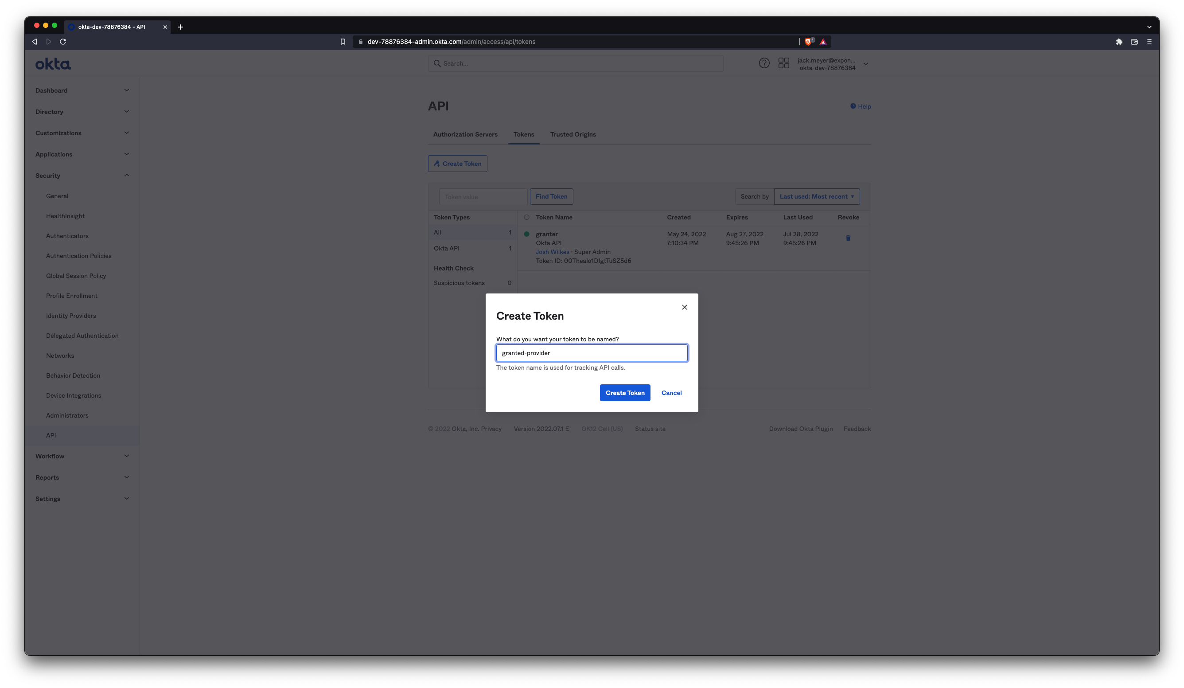Expand the Settings sidebar section
The width and height of the screenshot is (1184, 688).
pos(82,499)
